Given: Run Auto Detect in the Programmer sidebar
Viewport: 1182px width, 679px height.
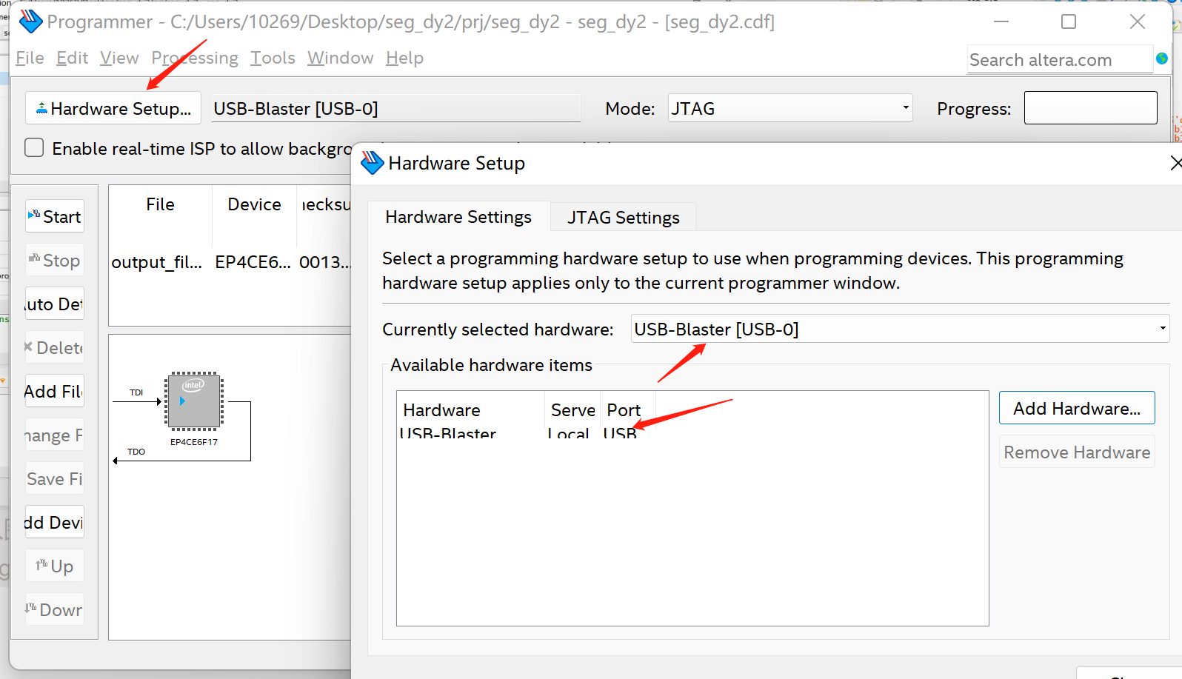Looking at the screenshot, I should (55, 304).
